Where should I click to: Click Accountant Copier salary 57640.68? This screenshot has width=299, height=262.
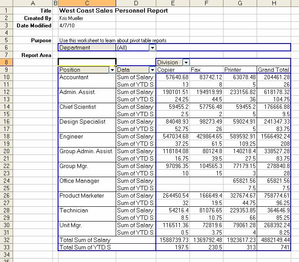173,77
